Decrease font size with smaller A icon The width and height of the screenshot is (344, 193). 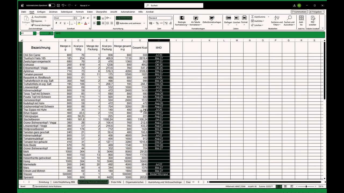coord(88,18)
